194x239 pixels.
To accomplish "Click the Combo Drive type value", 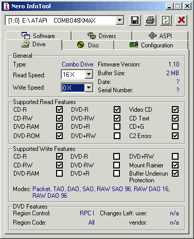I will coord(78,64).
